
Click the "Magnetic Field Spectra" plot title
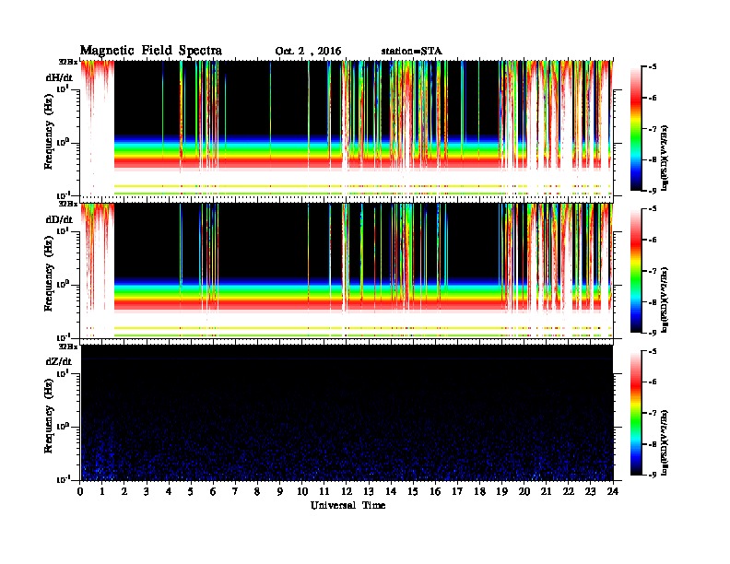click(x=151, y=51)
